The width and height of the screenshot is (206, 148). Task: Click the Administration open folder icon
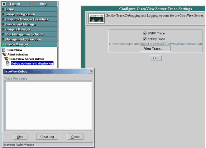click(x=4, y=54)
